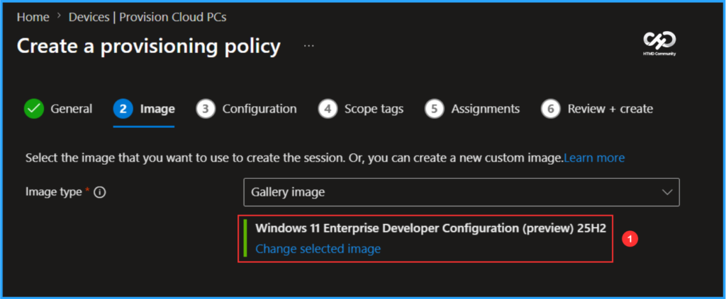Click the Windows 11 Enterprise Developer Configuration text

pyautogui.click(x=430, y=228)
